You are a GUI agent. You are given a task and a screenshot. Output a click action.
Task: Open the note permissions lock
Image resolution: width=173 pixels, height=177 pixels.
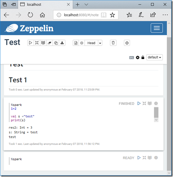143,57
